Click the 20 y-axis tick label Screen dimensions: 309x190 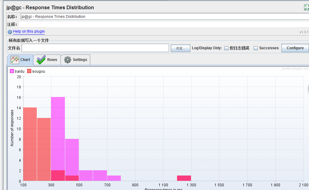point(19,77)
